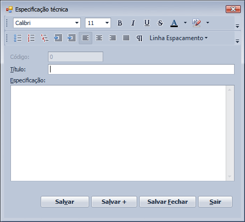Open the font size dropdown
The image size is (245, 222).
coord(107,23)
